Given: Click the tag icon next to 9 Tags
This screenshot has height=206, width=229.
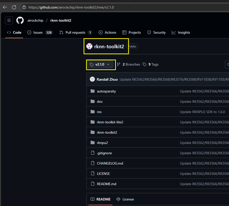Looking at the screenshot, I should [x=144, y=64].
